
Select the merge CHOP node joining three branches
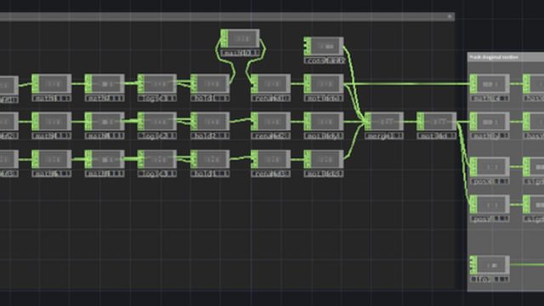[383, 122]
